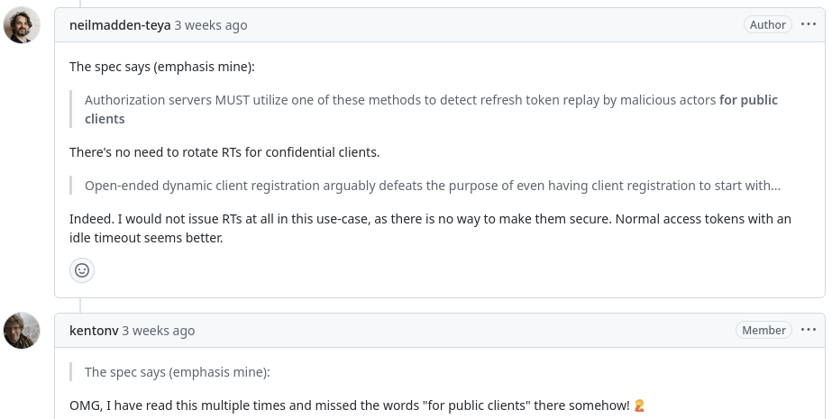The height and width of the screenshot is (419, 832).
Task: Click the first 'The spec says (emphasis mine):' line
Action: click(x=162, y=67)
